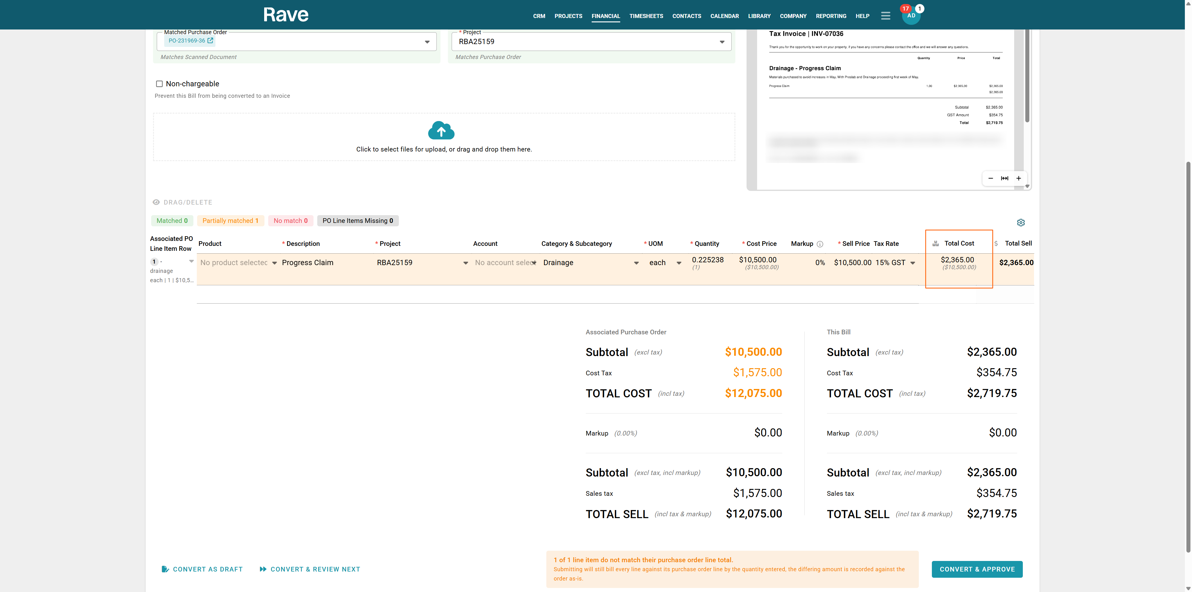Open the PROJECTS menu
The image size is (1192, 592).
568,16
